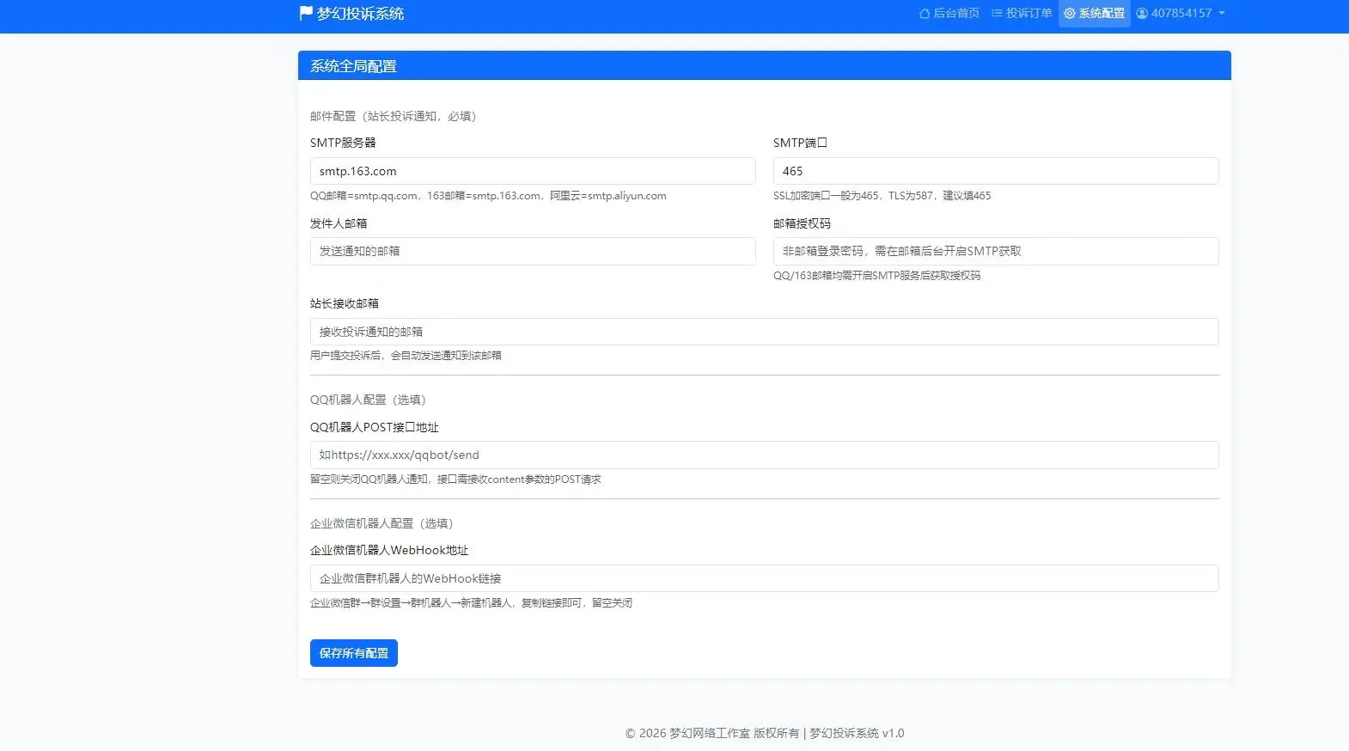Screen dimensions: 1349x751
Task: Click the flag icon in the logo
Action: 306,13
